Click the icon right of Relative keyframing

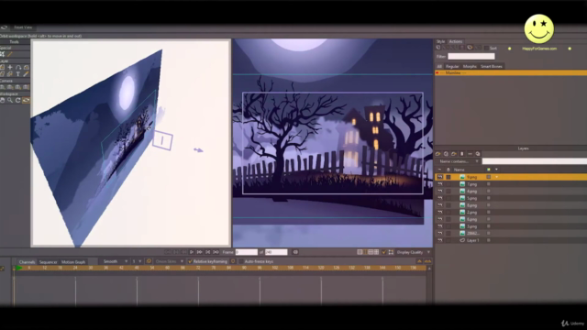pyautogui.click(x=233, y=261)
